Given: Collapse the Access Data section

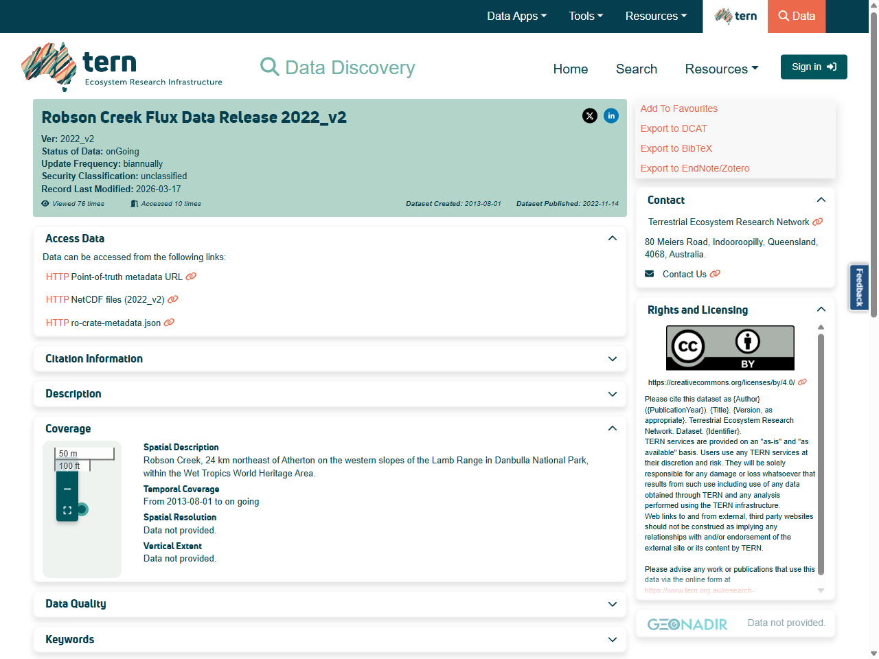Looking at the screenshot, I should [612, 238].
